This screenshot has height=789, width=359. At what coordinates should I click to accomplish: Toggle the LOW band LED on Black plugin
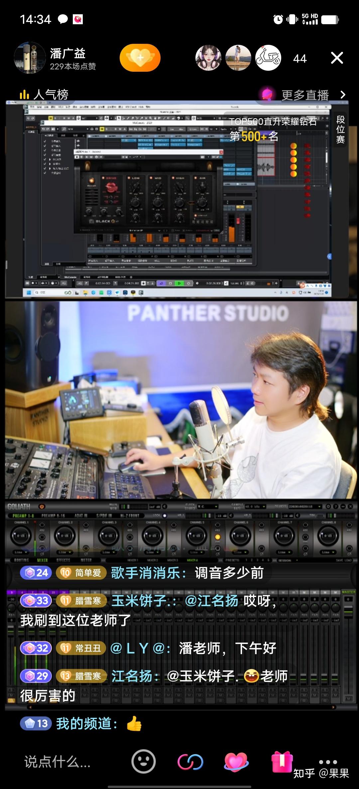pyautogui.click(x=129, y=178)
